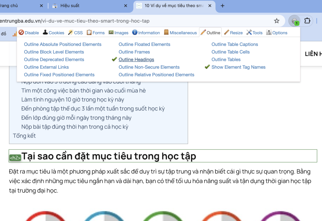Choose Outline Floated Elements
Image resolution: width=322 pixels, height=221 pixels.
pos(144,44)
